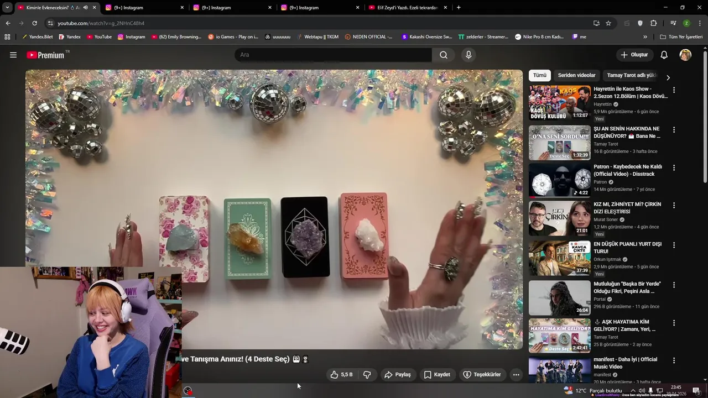708x398 pixels.
Task: Click the page vertical scrollbar
Action: click(x=705, y=117)
